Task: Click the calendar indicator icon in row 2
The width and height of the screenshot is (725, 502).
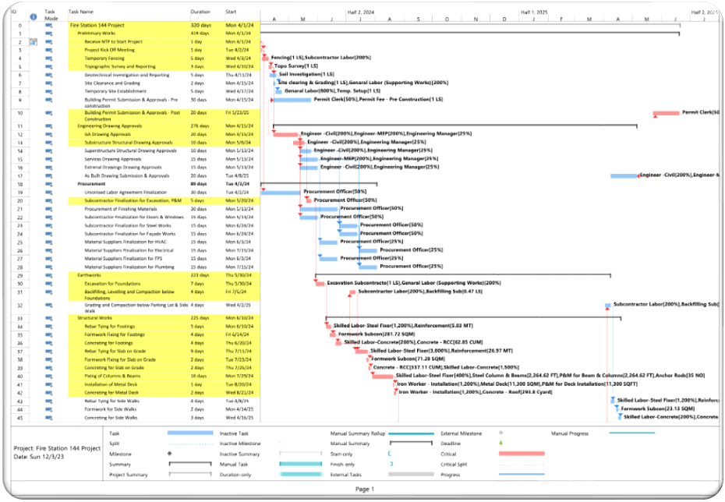Action: [x=33, y=42]
